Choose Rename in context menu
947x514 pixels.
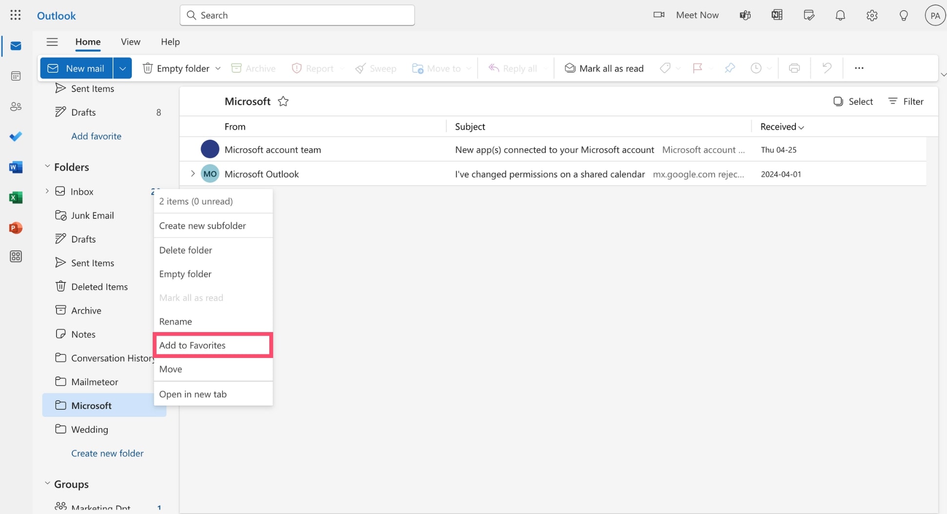point(213,321)
